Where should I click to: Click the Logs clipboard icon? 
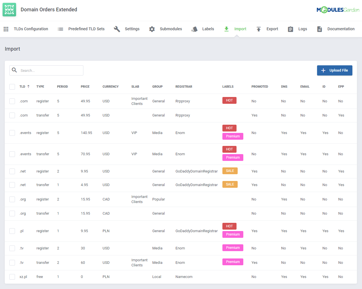click(291, 29)
